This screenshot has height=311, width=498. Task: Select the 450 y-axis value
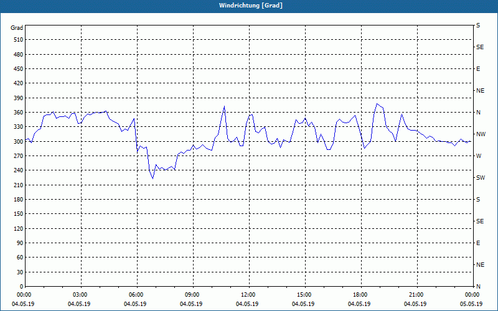tap(19, 69)
